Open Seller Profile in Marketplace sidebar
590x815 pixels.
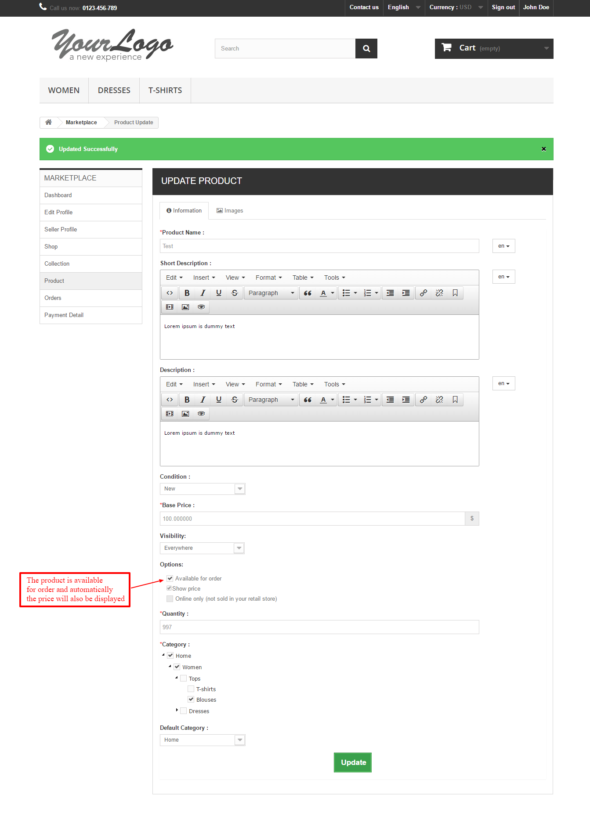[61, 229]
